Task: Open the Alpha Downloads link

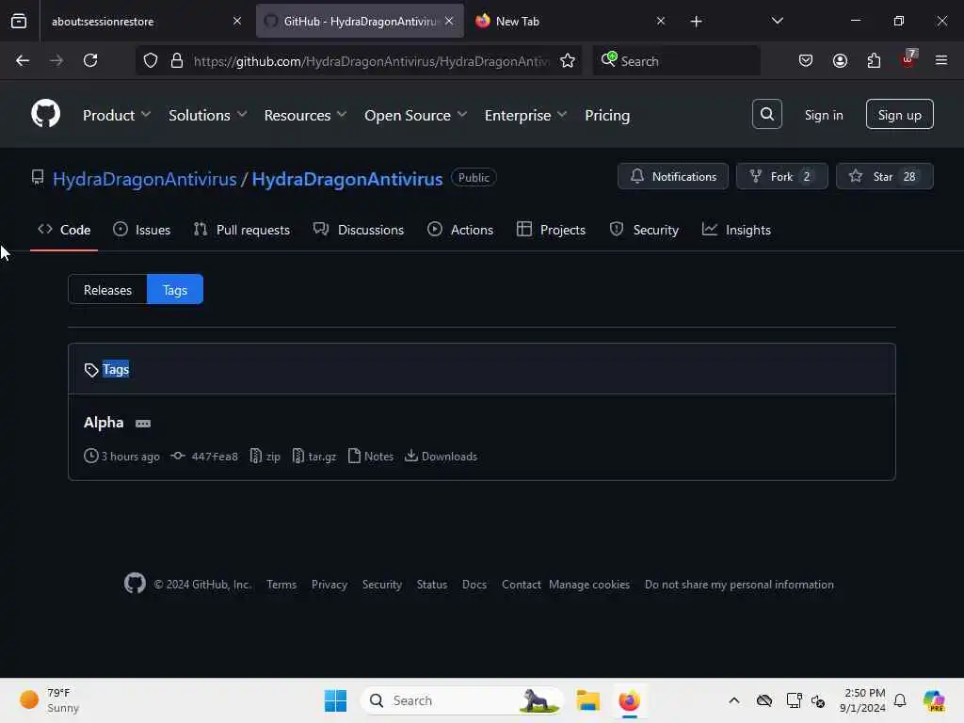Action: [x=441, y=457]
